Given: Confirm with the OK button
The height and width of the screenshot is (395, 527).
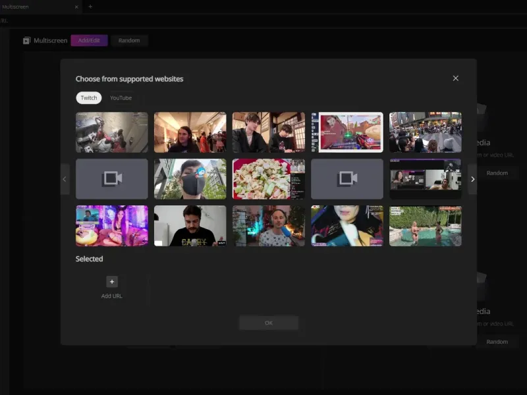Looking at the screenshot, I should click(269, 323).
